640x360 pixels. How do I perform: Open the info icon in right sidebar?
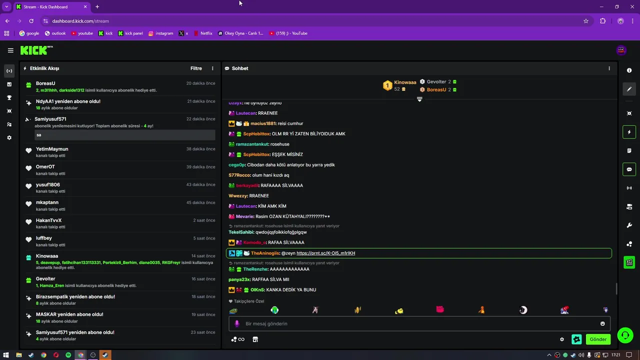[x=629, y=70]
